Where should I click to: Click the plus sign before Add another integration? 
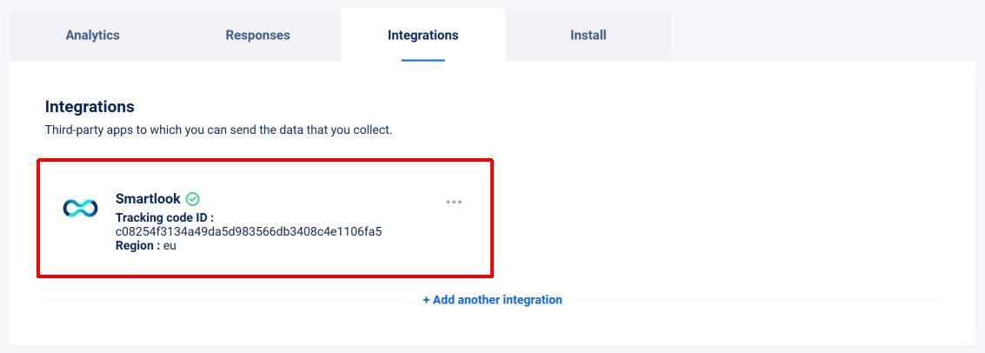pos(426,300)
